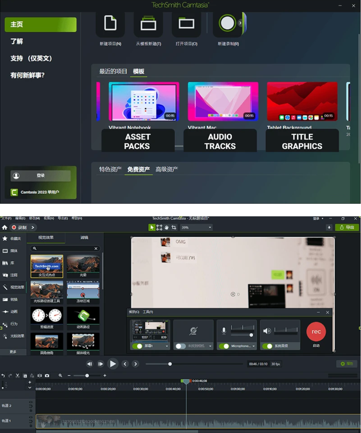
Task: Switch to Recent Projects (最近的项目) tab
Action: pos(113,71)
